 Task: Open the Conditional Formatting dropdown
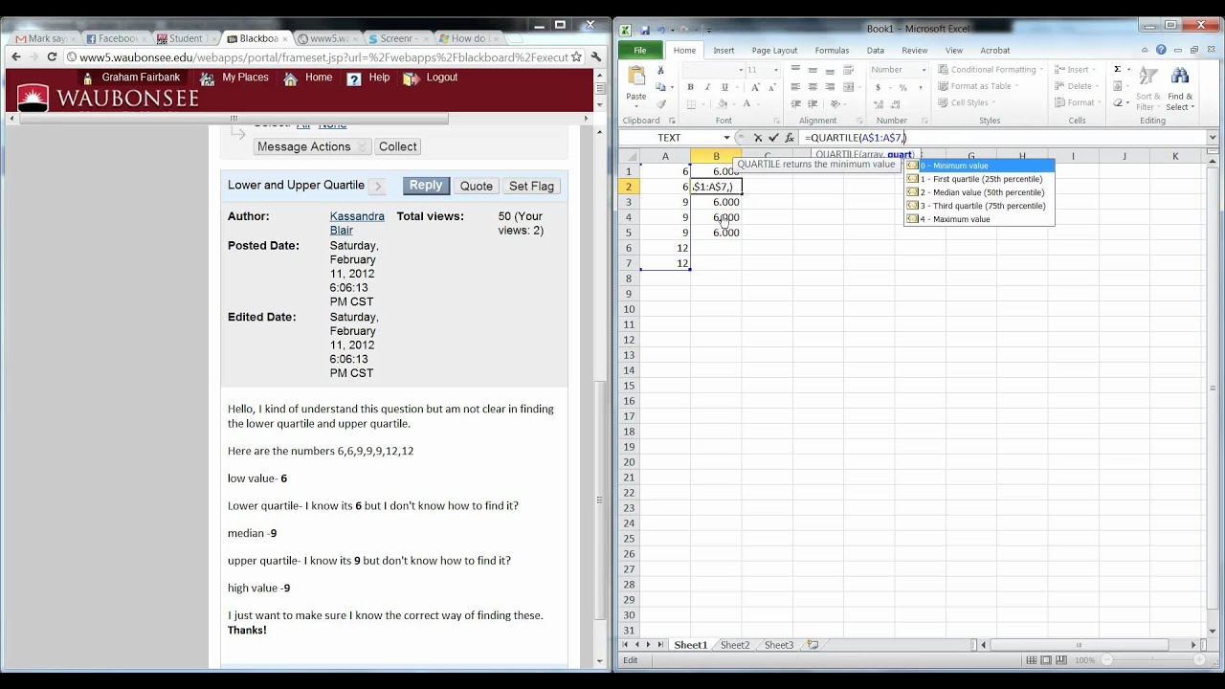(x=989, y=70)
